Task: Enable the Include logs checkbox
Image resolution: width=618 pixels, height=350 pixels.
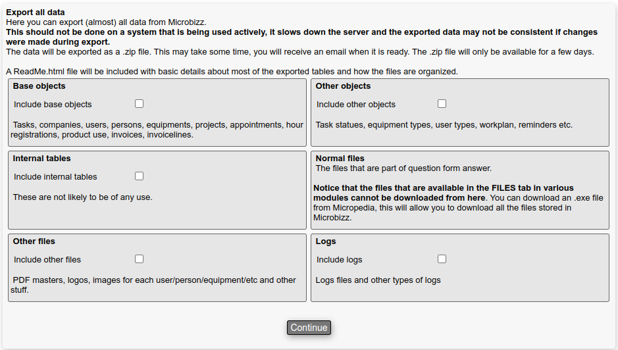Action: pos(442,259)
